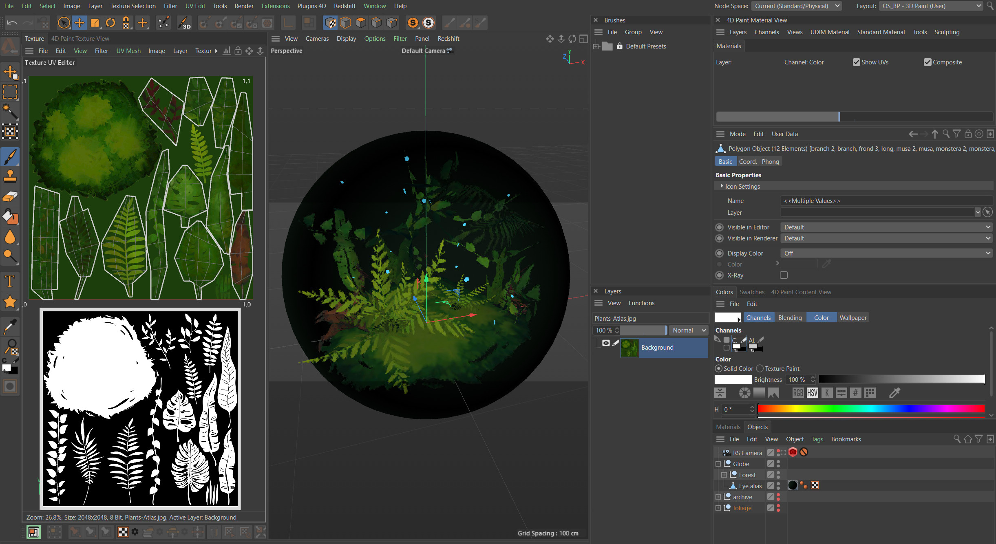Open the Texture Selection menu
996x544 pixels.
pyautogui.click(x=133, y=6)
